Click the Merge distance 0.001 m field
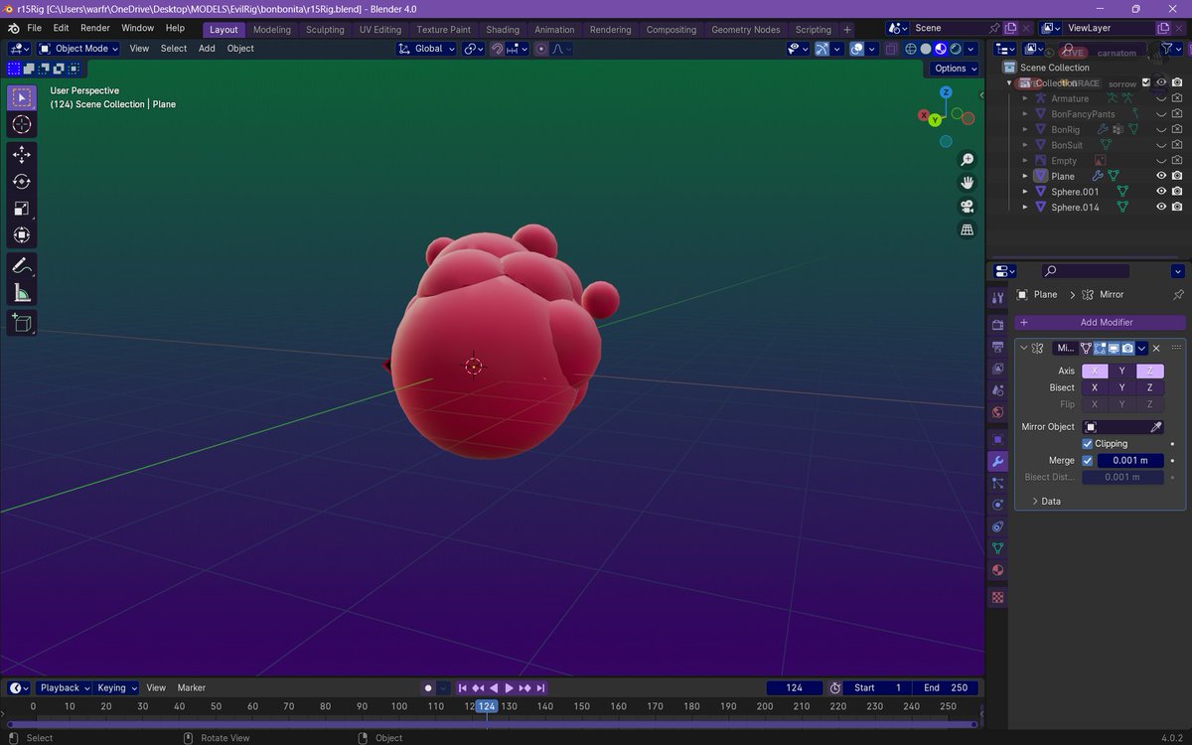The width and height of the screenshot is (1192, 745). click(1130, 461)
